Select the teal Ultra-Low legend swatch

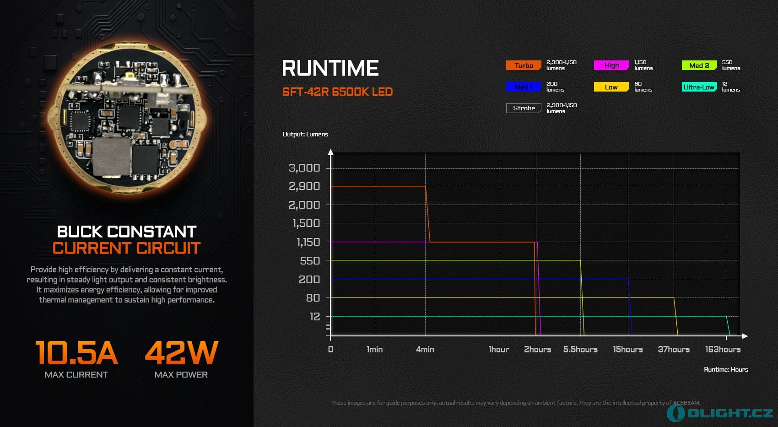[x=699, y=87]
